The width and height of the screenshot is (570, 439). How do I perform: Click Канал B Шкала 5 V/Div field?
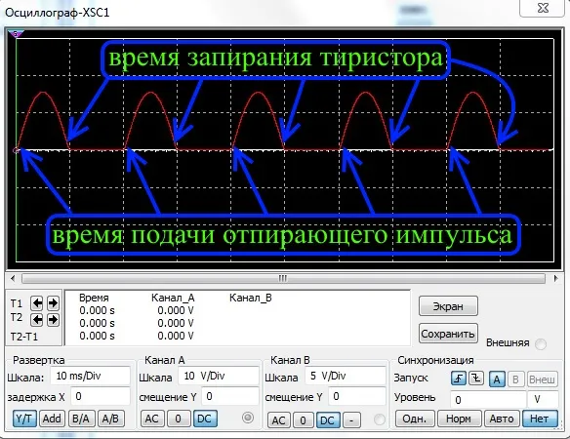click(346, 376)
